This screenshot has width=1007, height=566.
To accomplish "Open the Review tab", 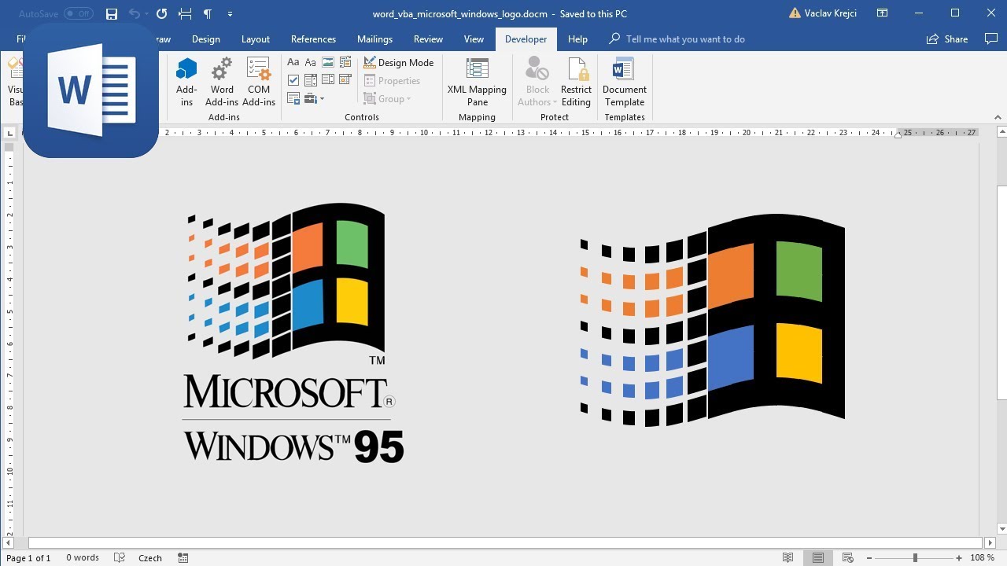I will 428,39.
